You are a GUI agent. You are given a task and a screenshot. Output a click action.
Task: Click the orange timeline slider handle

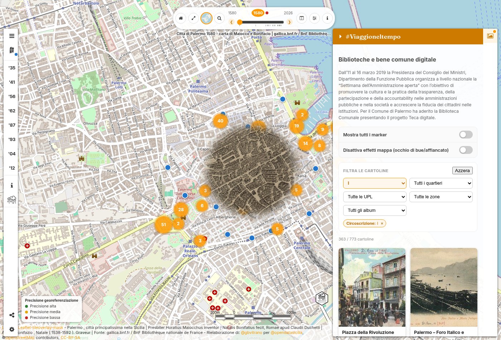pos(239,22)
